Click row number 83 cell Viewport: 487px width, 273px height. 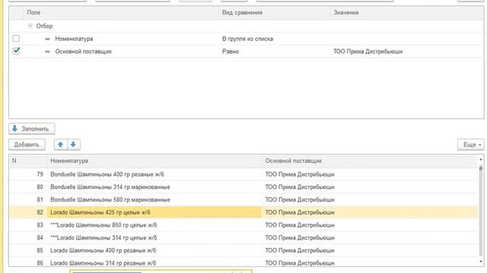[28, 225]
